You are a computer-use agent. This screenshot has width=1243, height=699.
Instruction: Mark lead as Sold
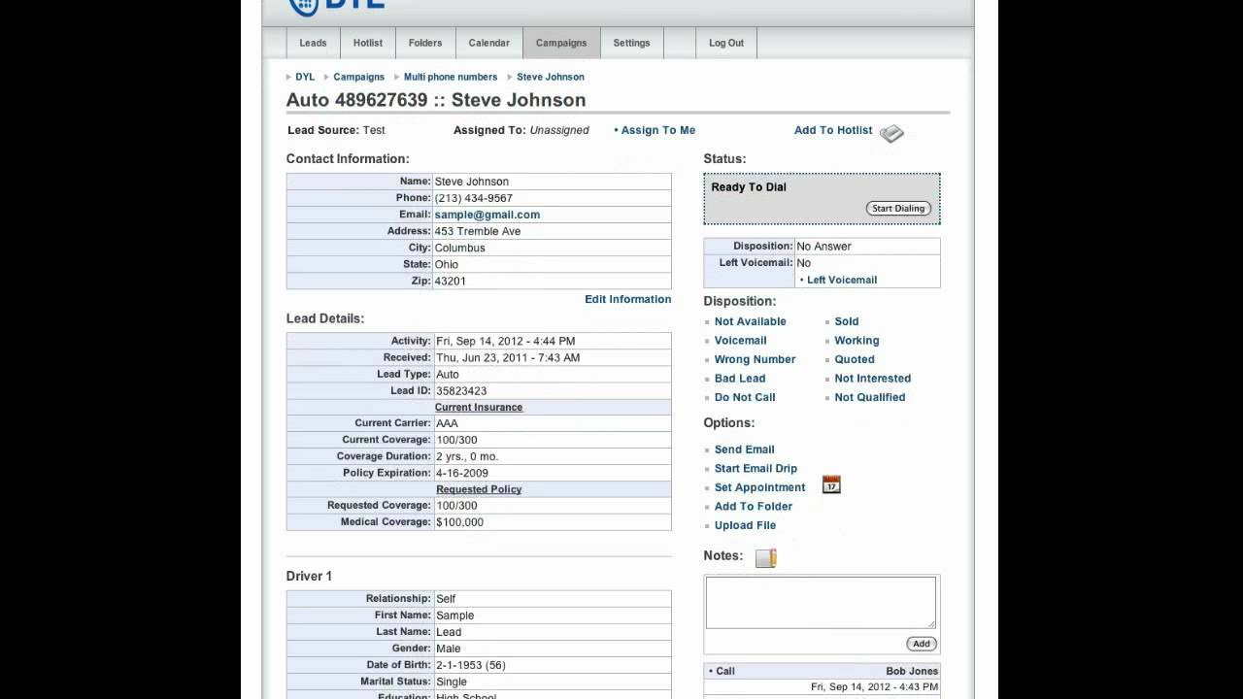coord(847,321)
